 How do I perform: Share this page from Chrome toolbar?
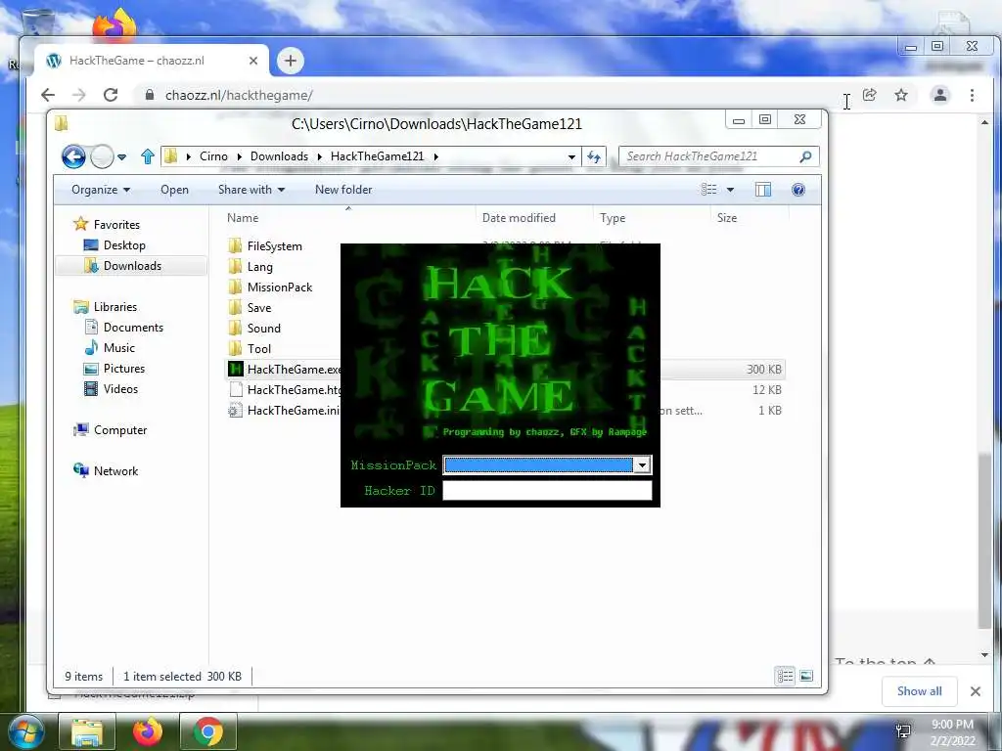pyautogui.click(x=869, y=95)
